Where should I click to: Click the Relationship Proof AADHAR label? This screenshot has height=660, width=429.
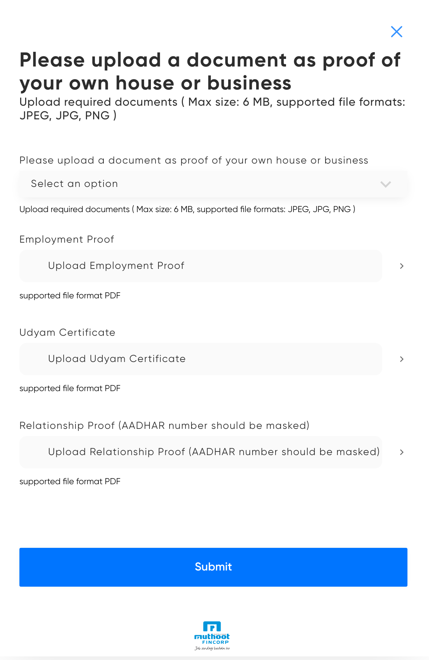coord(165,426)
